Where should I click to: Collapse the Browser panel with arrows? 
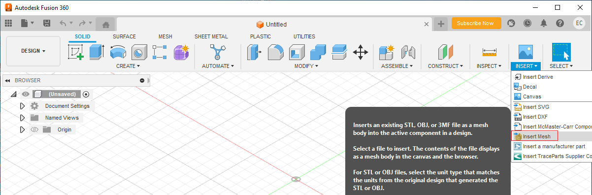coord(8,80)
